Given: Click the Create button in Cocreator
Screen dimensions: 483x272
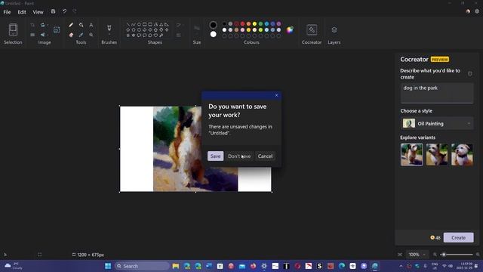Looking at the screenshot, I should 458,237.
